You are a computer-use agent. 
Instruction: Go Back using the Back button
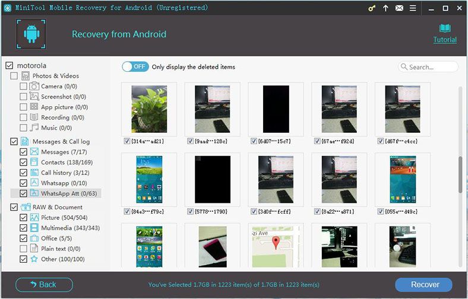[x=44, y=285]
